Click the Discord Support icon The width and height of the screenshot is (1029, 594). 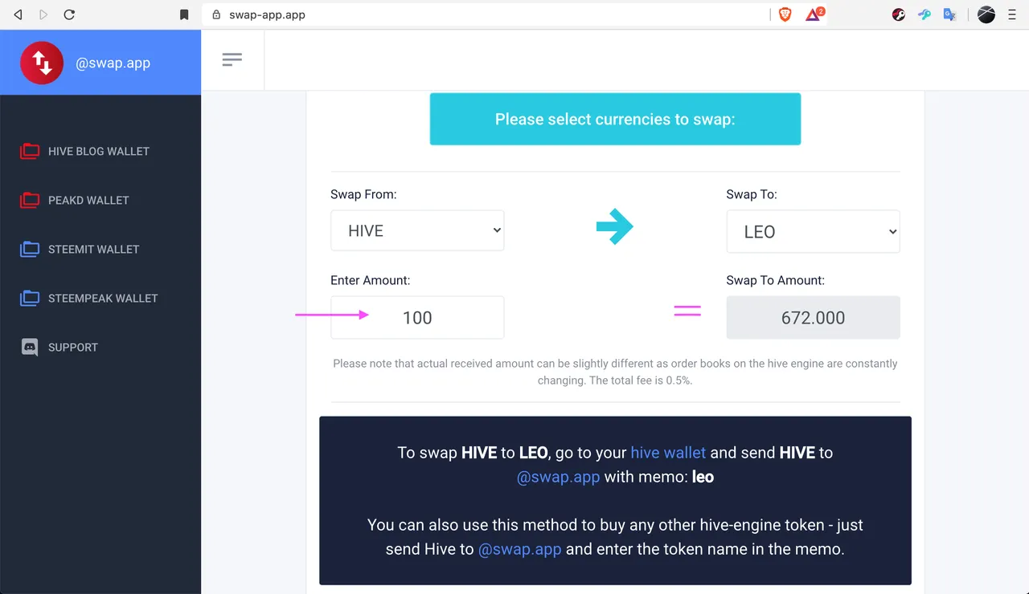point(30,347)
